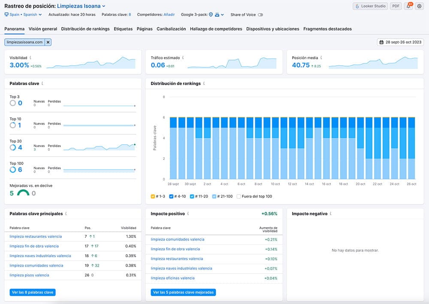Enable the Fuera del top 100 checkbox

click(239, 196)
